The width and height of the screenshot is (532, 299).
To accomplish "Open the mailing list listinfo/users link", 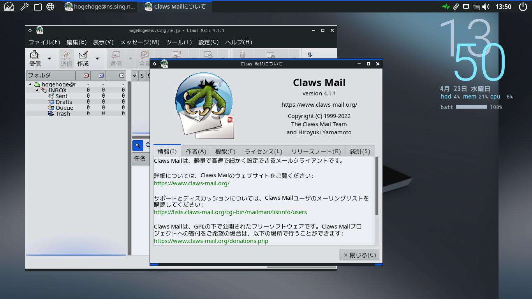I will [230, 212].
